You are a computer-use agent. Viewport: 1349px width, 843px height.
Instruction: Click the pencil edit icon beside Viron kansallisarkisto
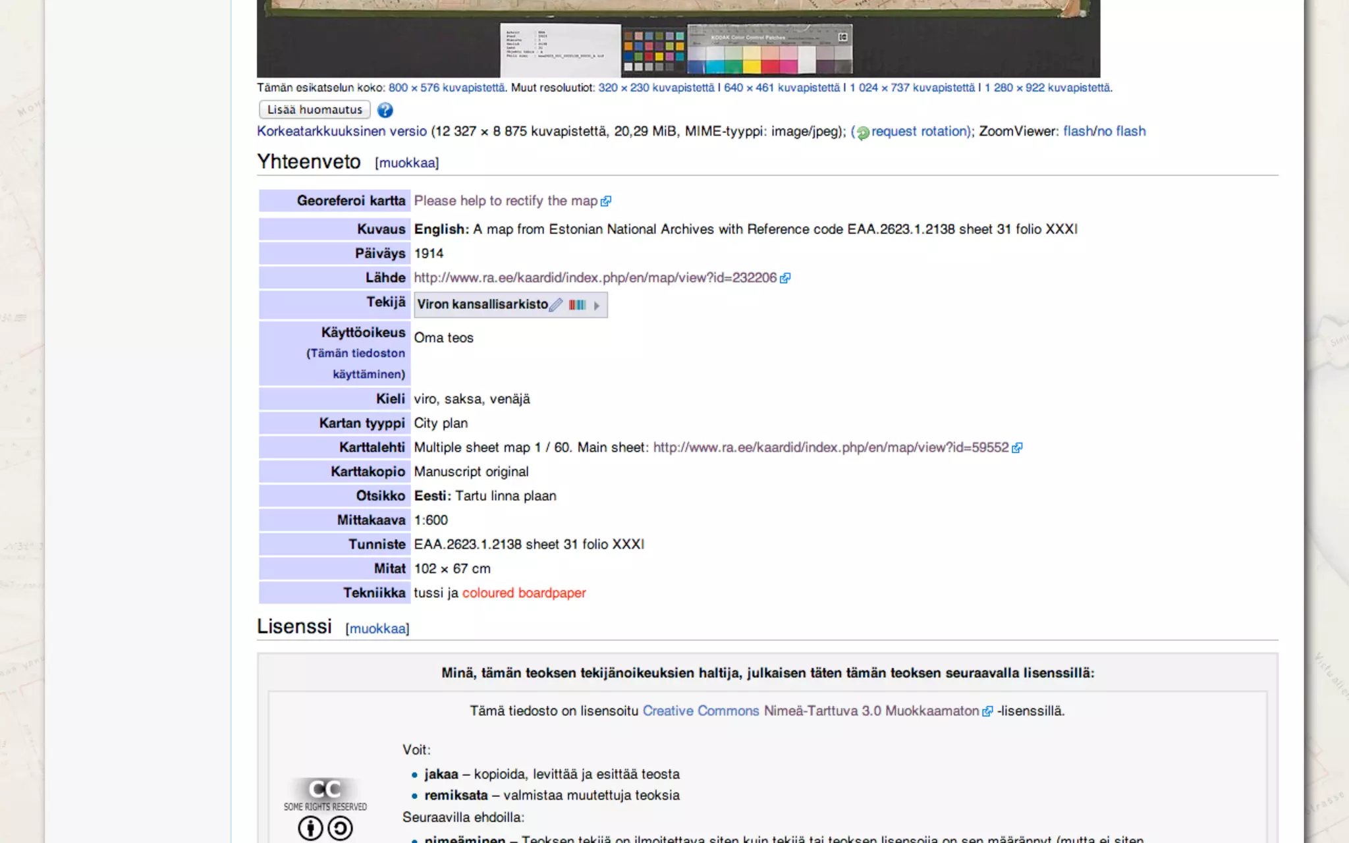(557, 304)
